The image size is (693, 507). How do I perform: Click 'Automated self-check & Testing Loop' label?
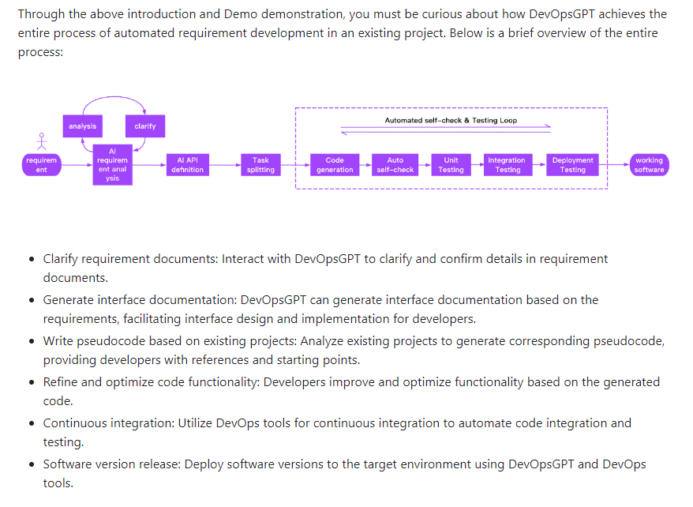tap(451, 120)
